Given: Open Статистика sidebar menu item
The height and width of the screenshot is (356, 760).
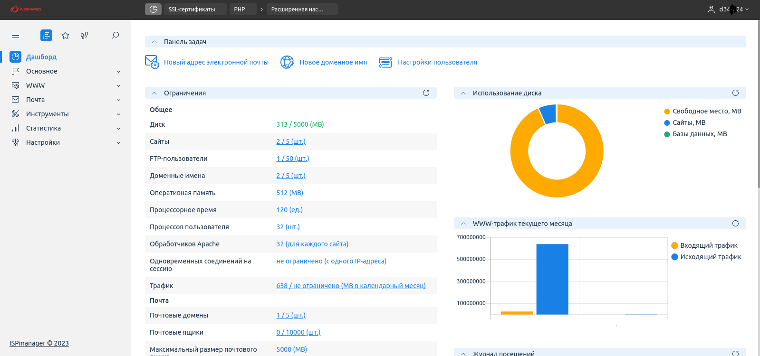Looking at the screenshot, I should click(x=44, y=128).
